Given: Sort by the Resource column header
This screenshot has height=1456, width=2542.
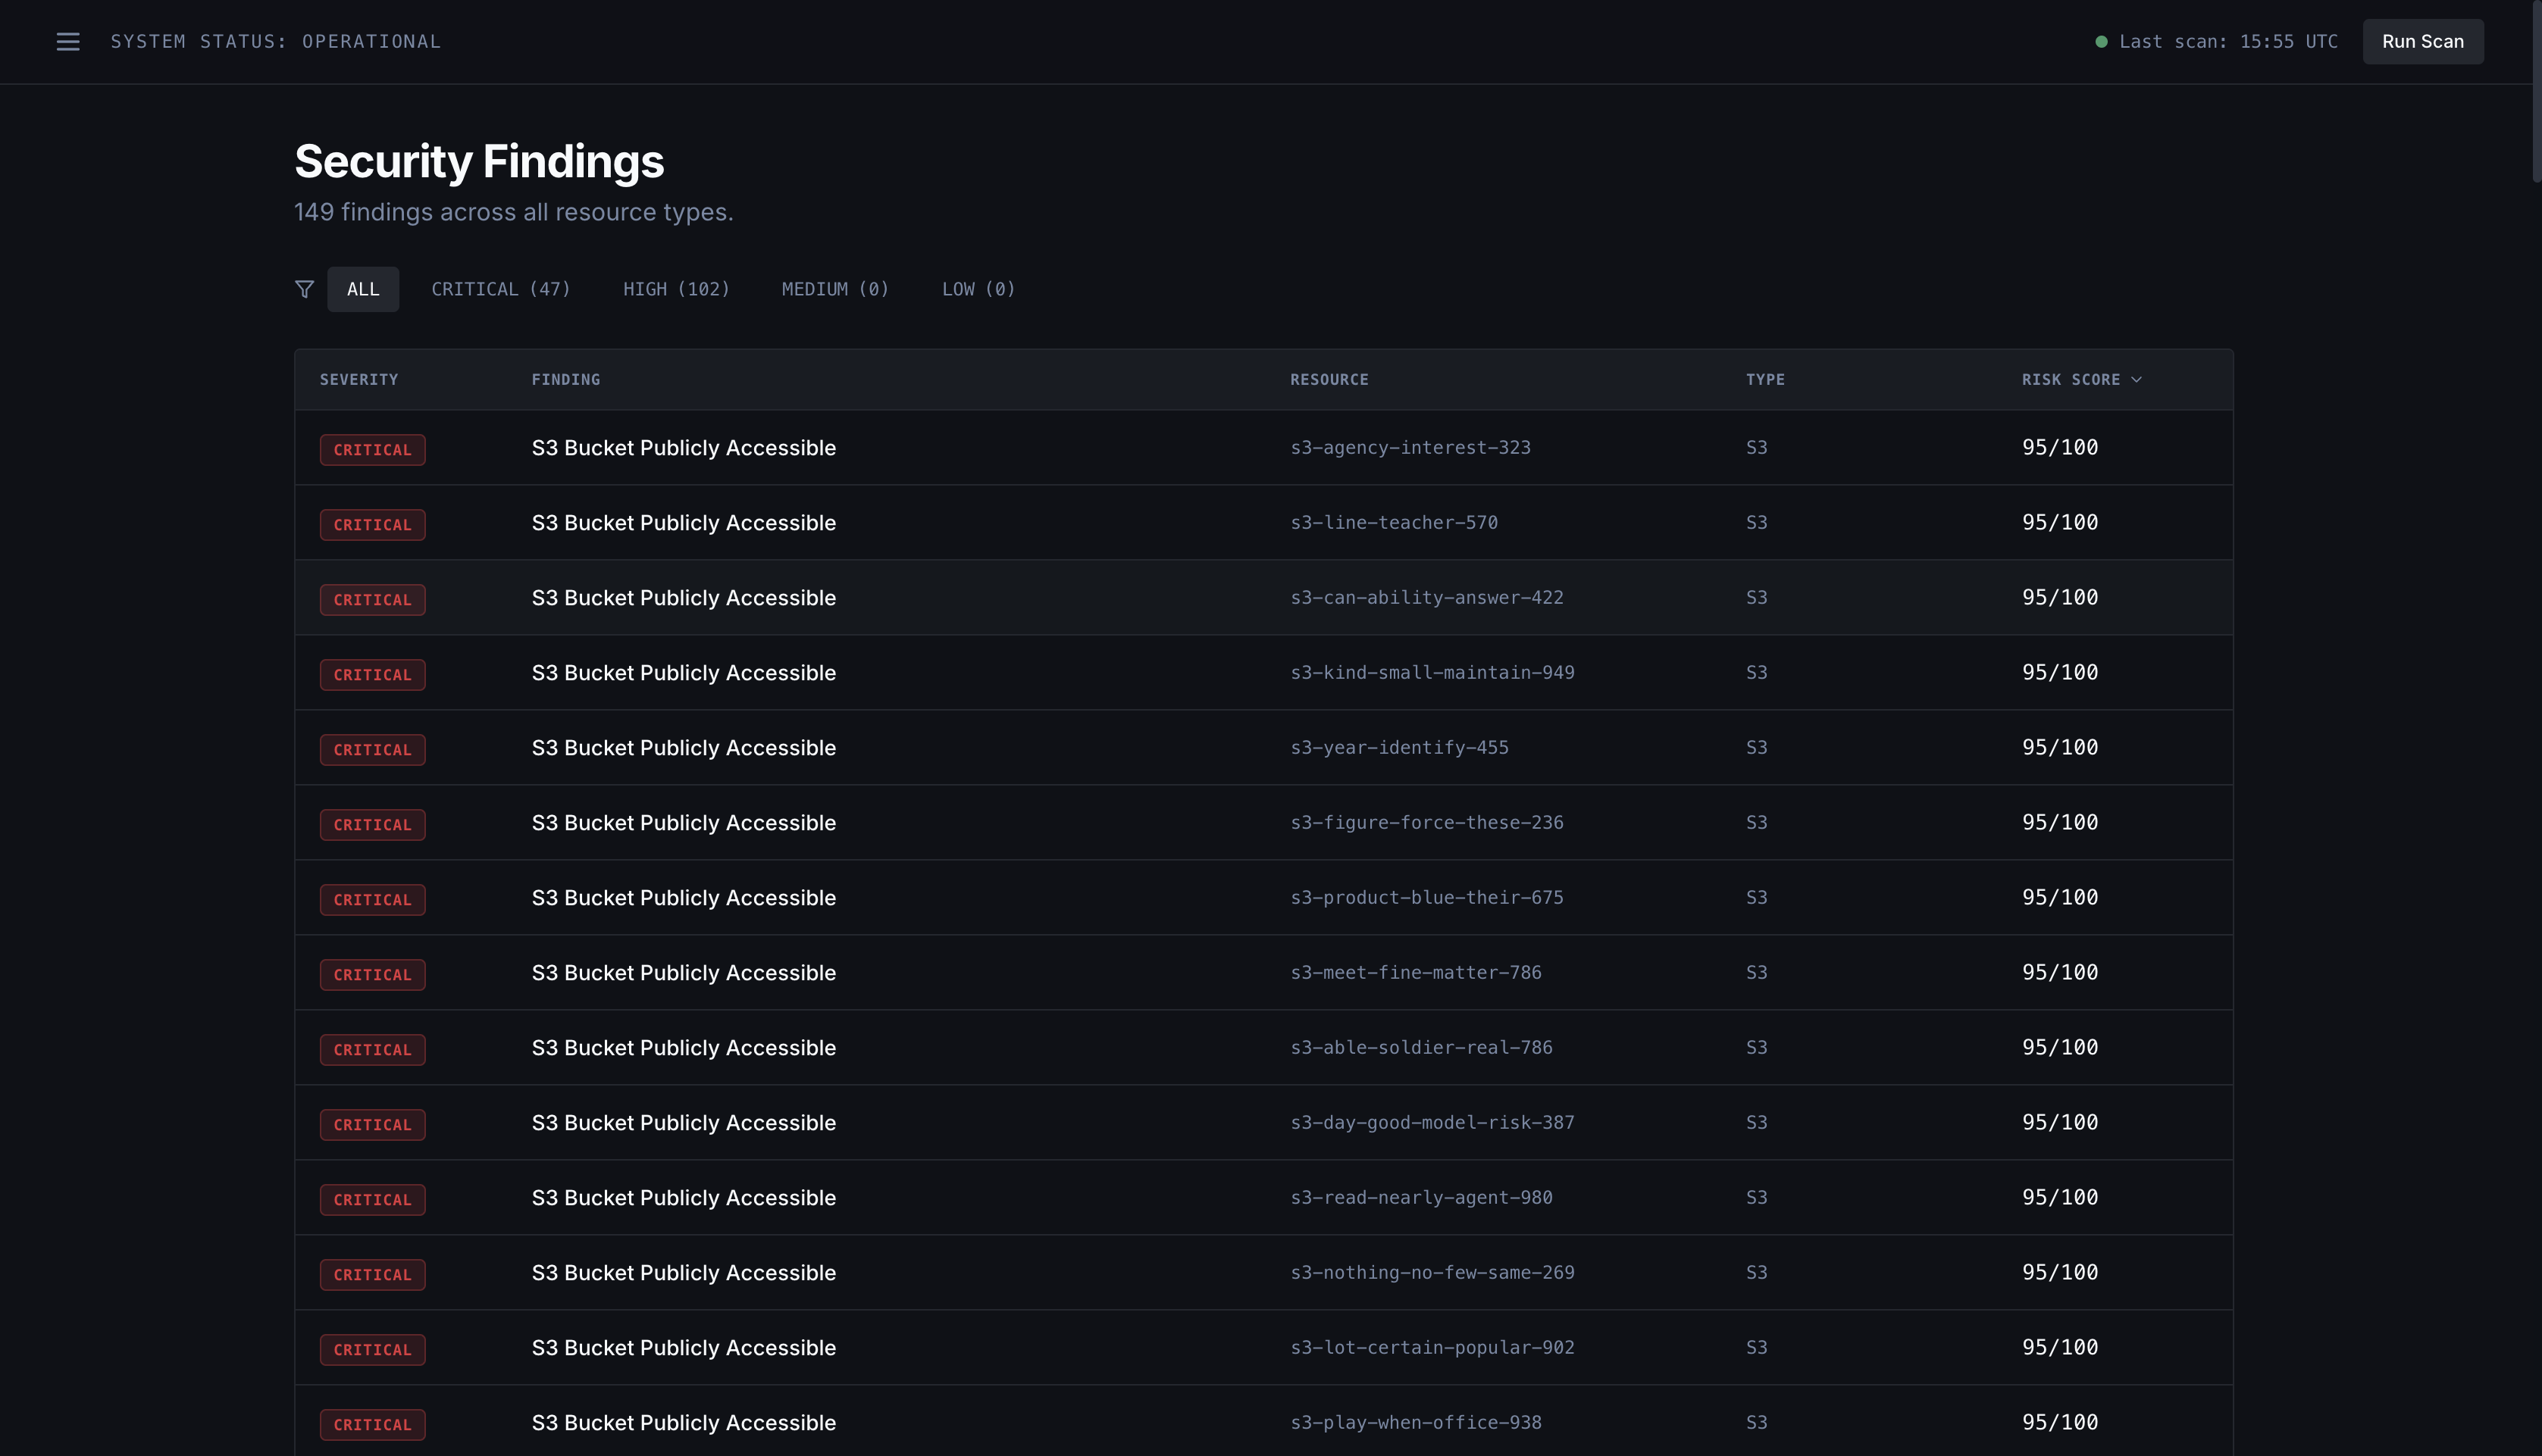Looking at the screenshot, I should click(1329, 380).
